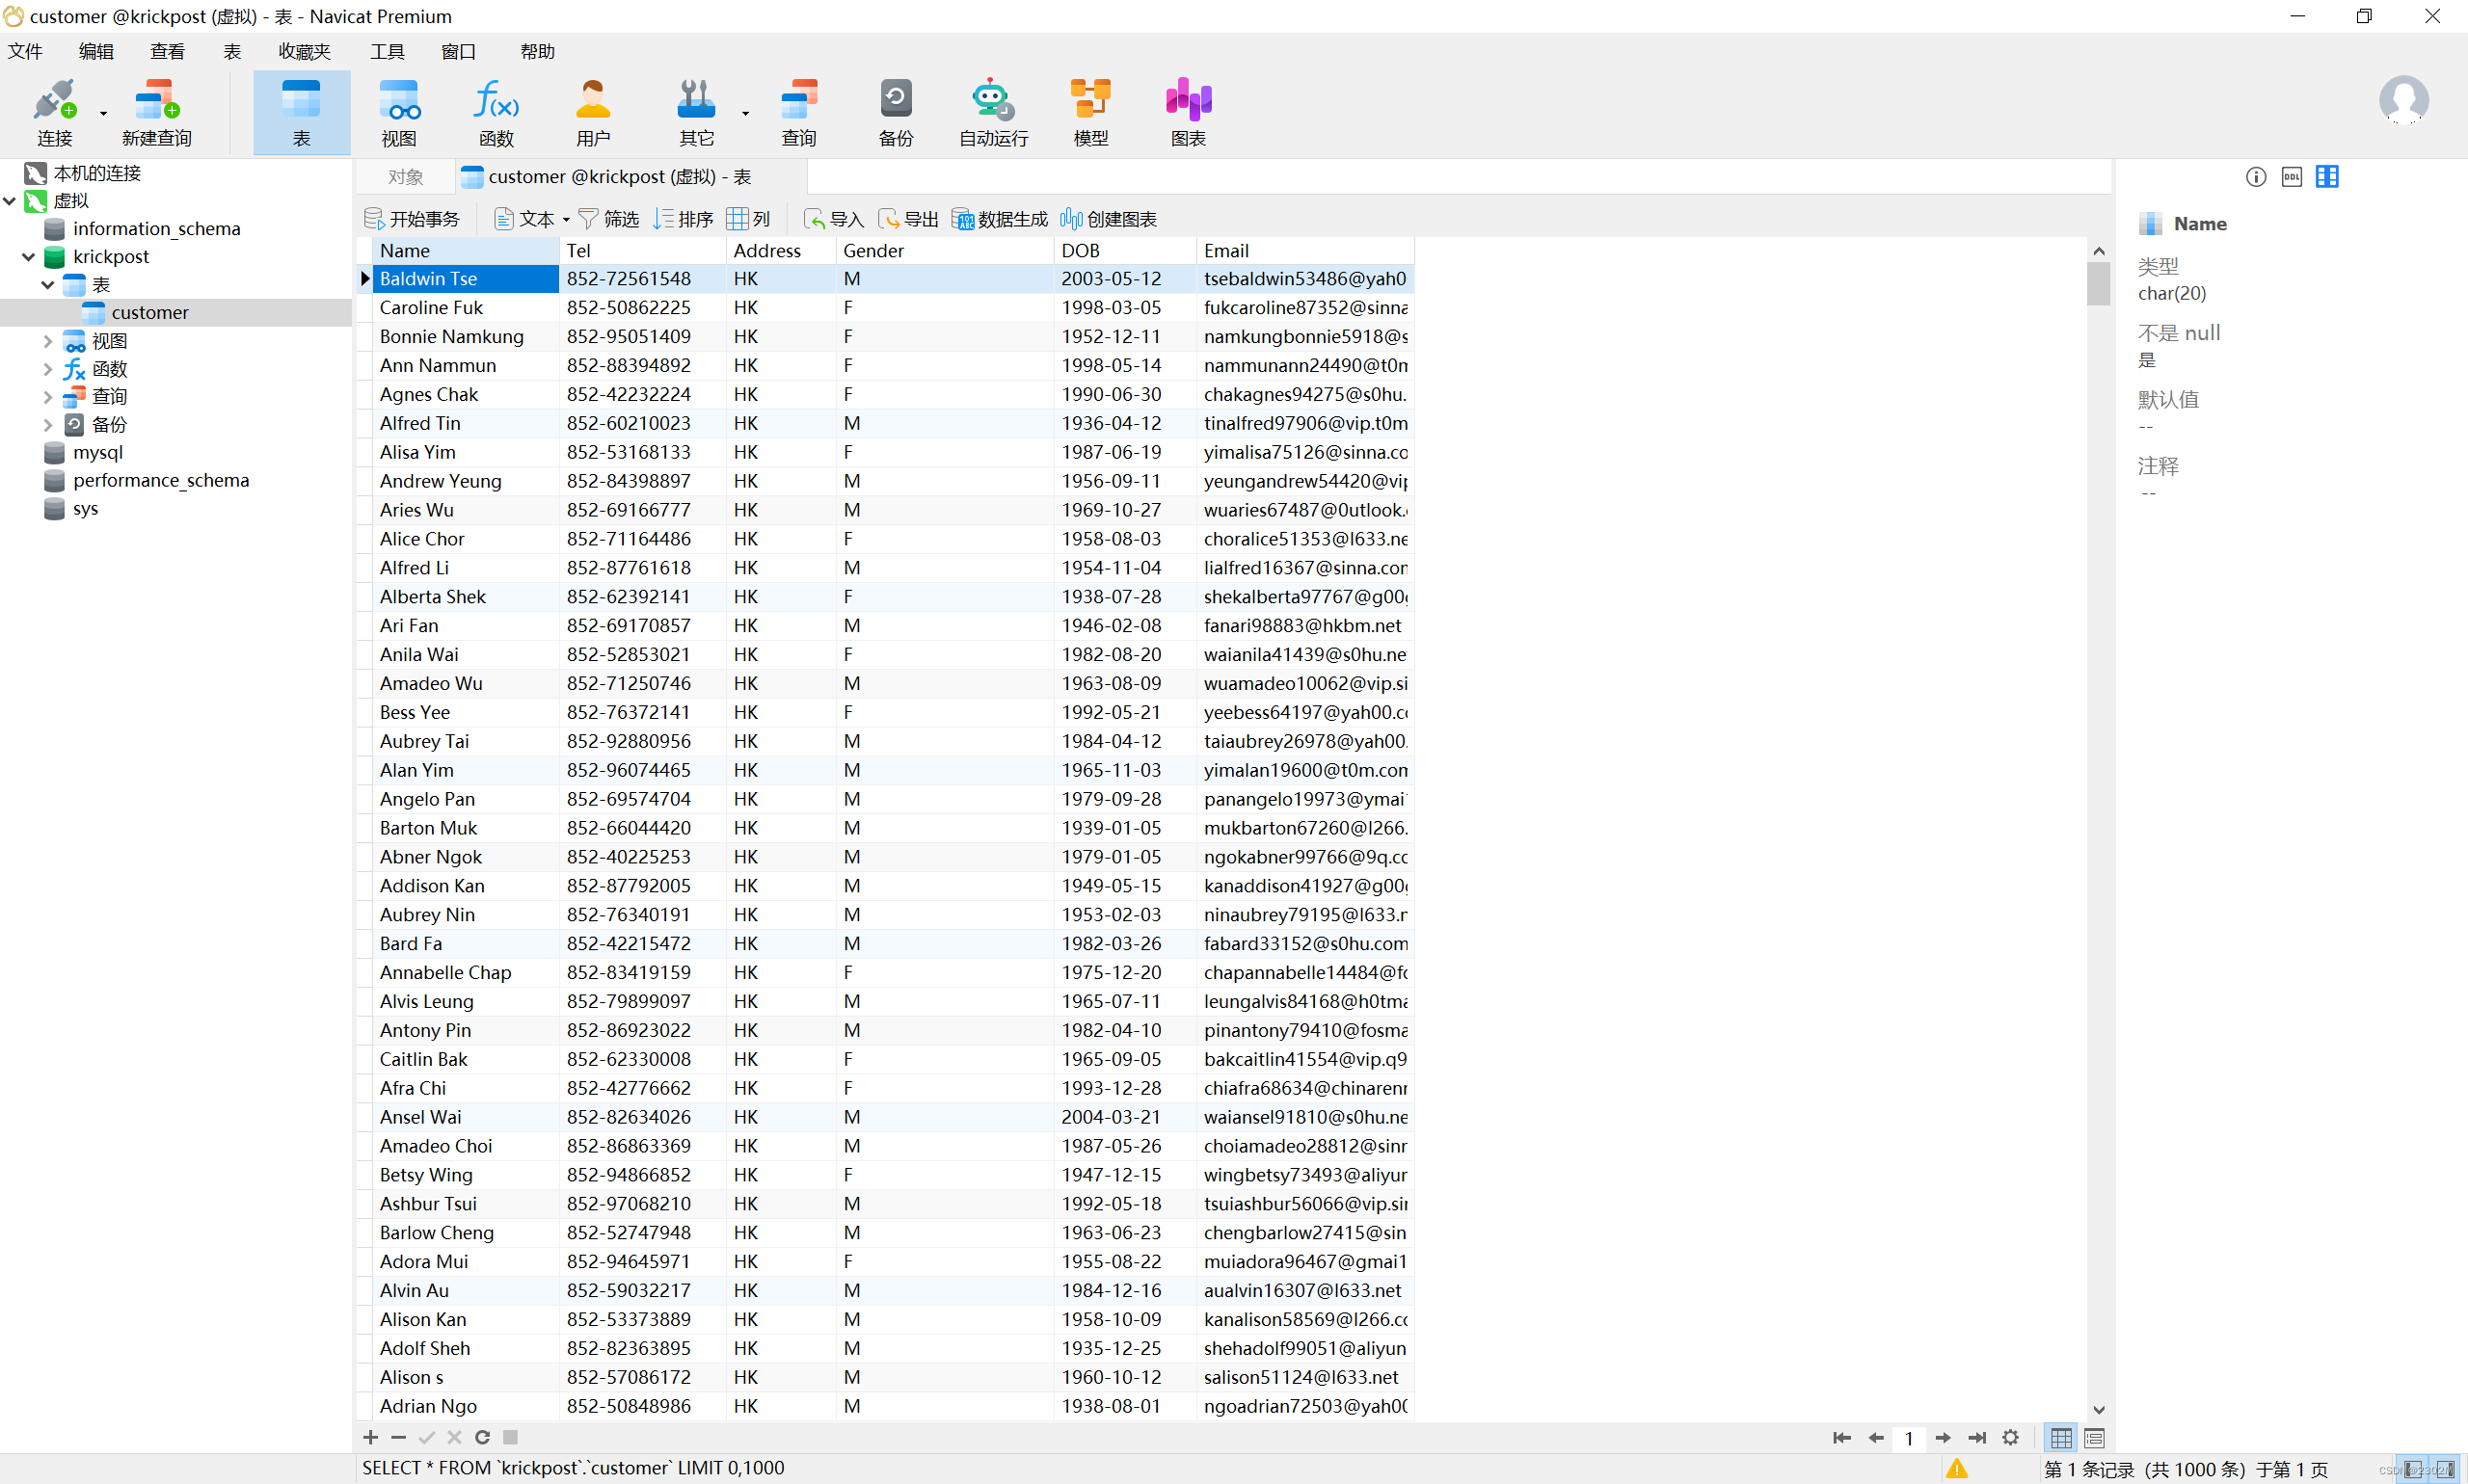Open the 收藏夹 menu

pyautogui.click(x=304, y=51)
